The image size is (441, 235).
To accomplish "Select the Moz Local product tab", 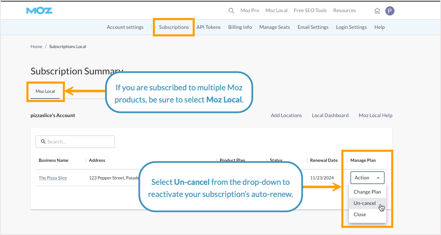I will pyautogui.click(x=45, y=91).
